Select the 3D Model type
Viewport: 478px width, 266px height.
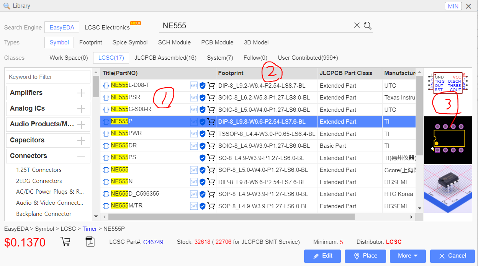click(x=256, y=42)
